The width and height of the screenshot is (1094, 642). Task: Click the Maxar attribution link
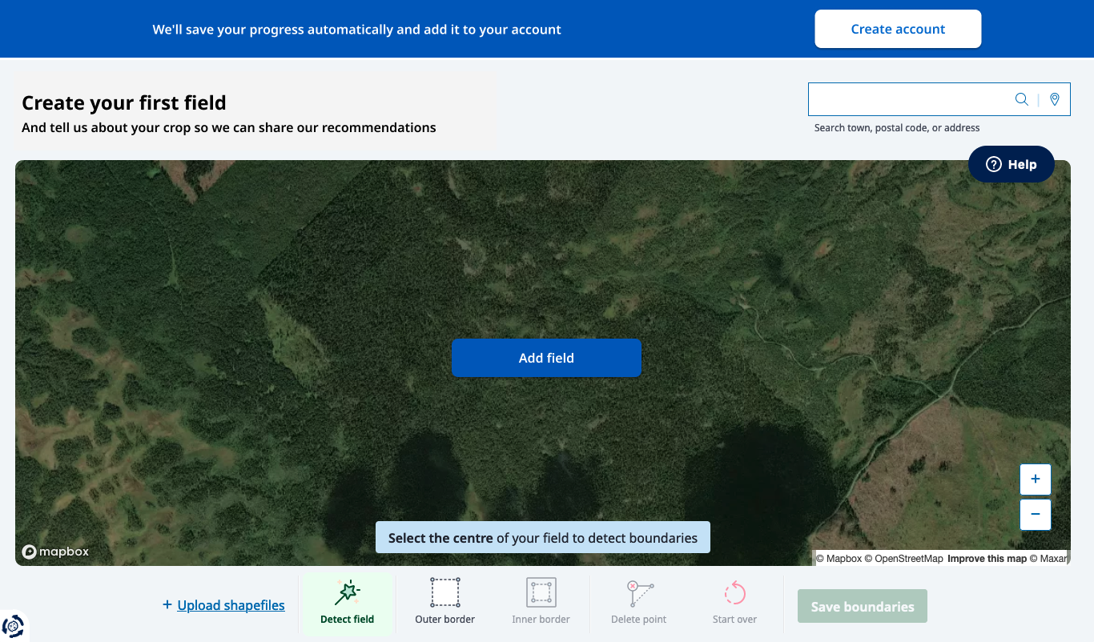(1051, 558)
